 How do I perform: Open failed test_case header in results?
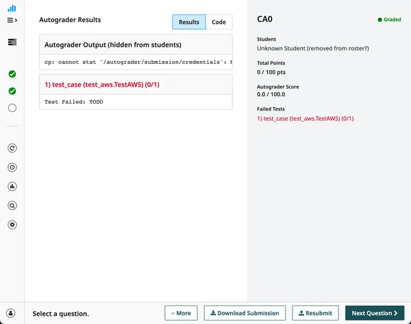(136, 84)
